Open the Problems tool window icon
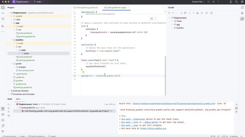 [3, 126]
